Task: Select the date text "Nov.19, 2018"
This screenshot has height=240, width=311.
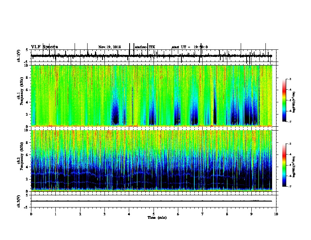Action: coord(110,47)
